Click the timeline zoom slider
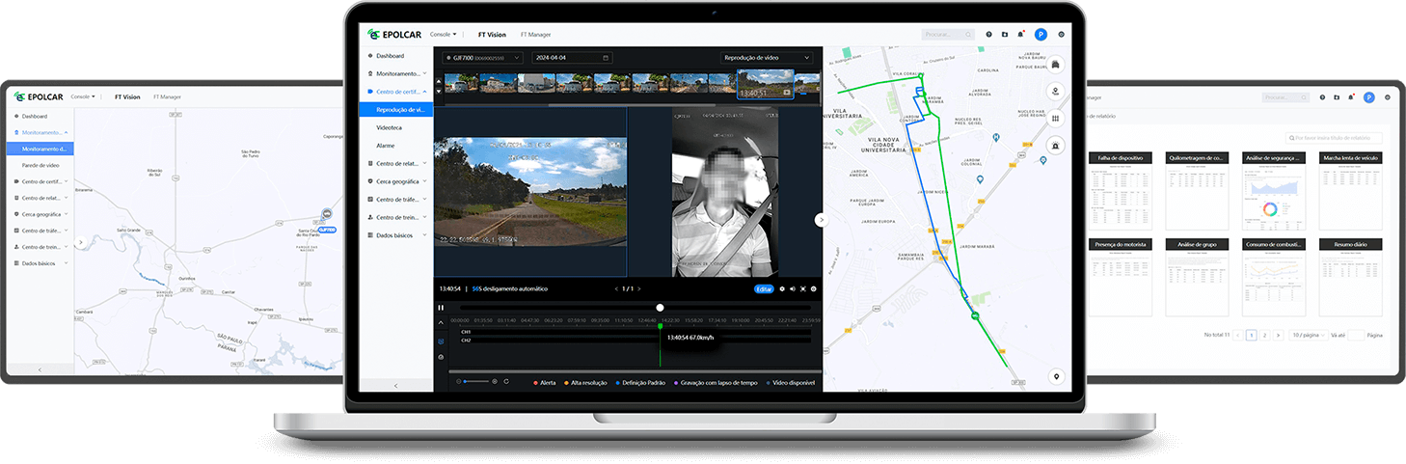The height and width of the screenshot is (464, 1406). point(476,382)
